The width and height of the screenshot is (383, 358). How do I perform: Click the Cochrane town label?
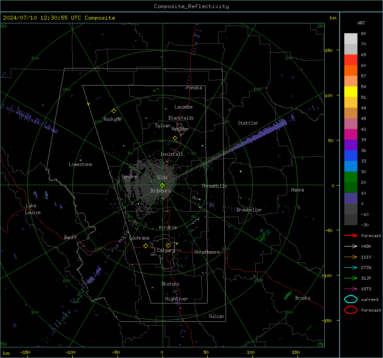click(139, 238)
